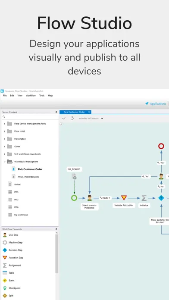Select the Machine Step gear icon
169x300 pixels.
point(5,243)
